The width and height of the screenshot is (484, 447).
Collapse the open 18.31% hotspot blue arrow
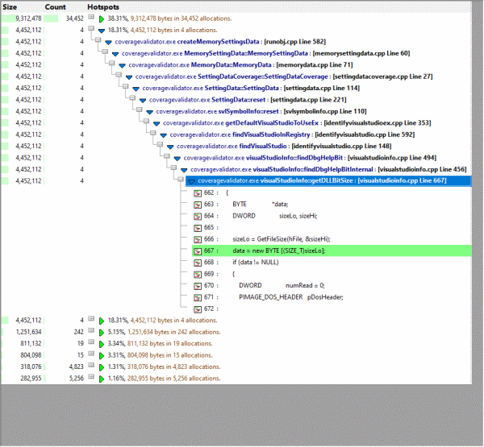click(102, 31)
